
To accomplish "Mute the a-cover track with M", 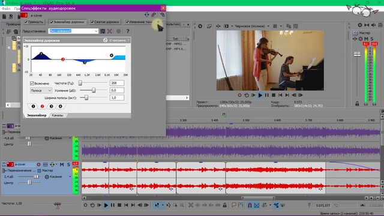I will click(x=62, y=164).
